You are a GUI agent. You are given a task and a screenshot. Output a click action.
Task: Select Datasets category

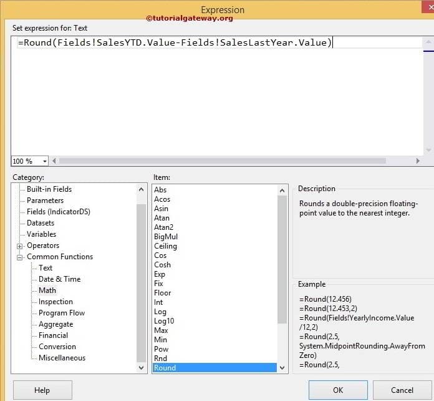coord(41,223)
